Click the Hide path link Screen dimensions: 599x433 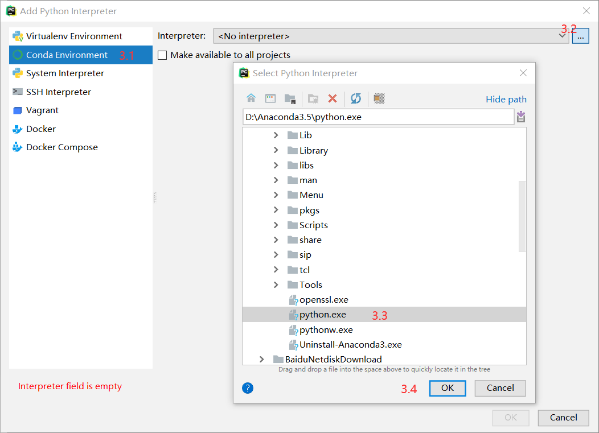click(506, 98)
